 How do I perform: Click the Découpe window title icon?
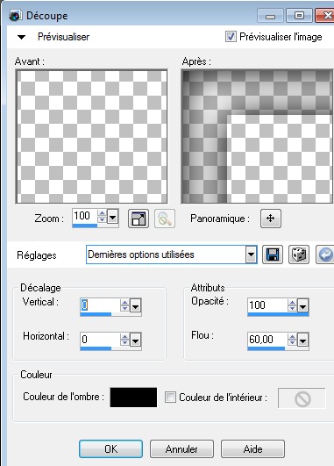[15, 16]
